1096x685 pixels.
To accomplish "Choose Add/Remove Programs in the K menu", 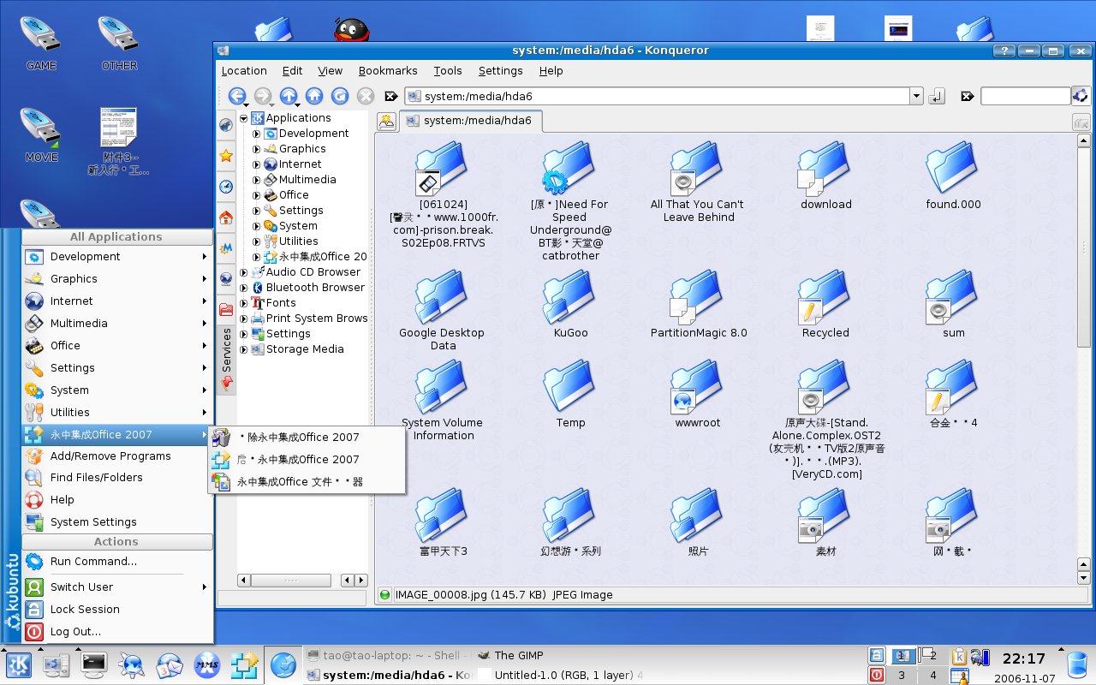I will click(x=117, y=456).
